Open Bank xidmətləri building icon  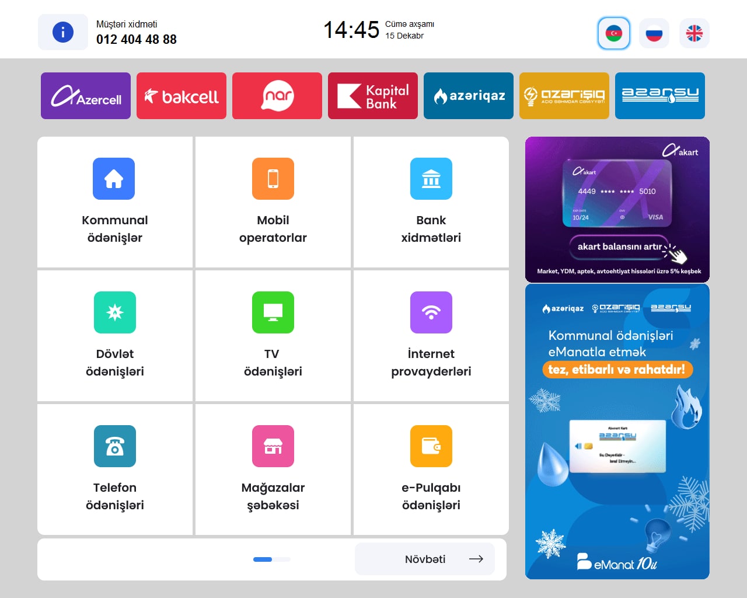[x=431, y=179]
